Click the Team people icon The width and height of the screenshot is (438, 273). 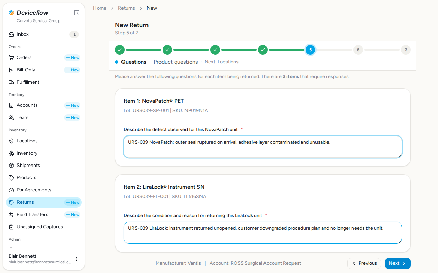[x=11, y=118]
